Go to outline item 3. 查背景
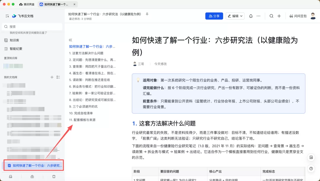Screen dimensions: 320x181 92,66
